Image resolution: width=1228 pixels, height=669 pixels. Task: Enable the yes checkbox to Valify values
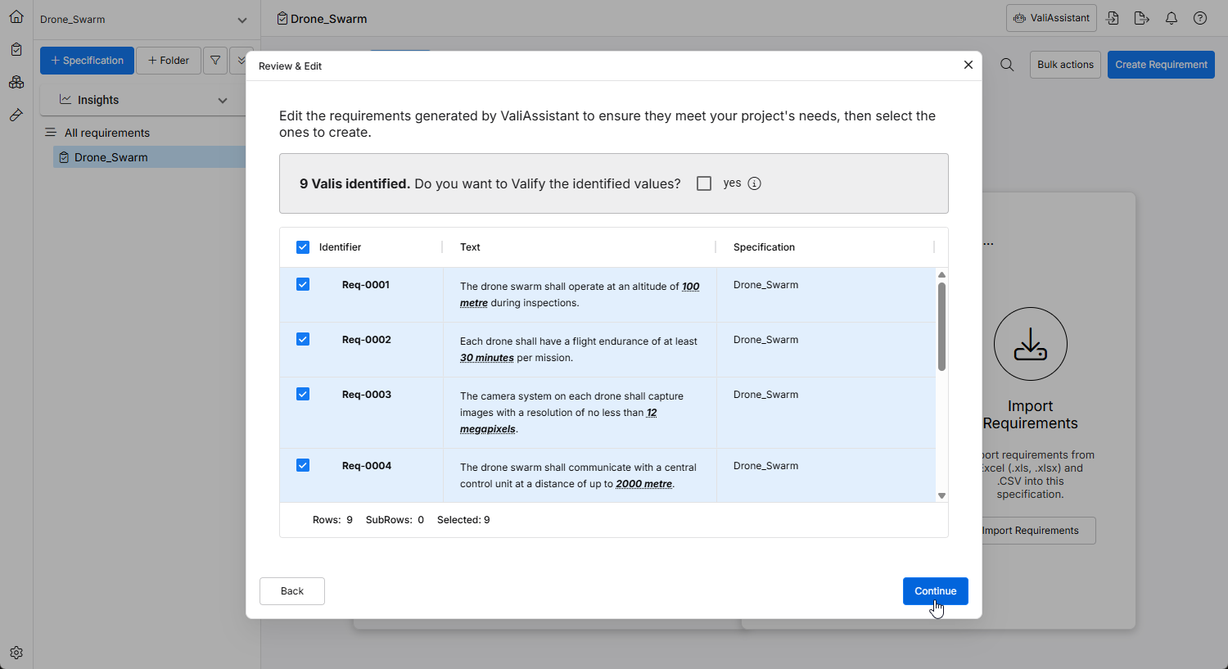[704, 183]
